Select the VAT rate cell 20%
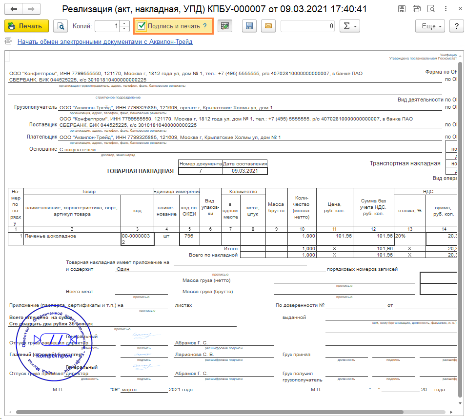The width and height of the screenshot is (466, 419). point(410,239)
